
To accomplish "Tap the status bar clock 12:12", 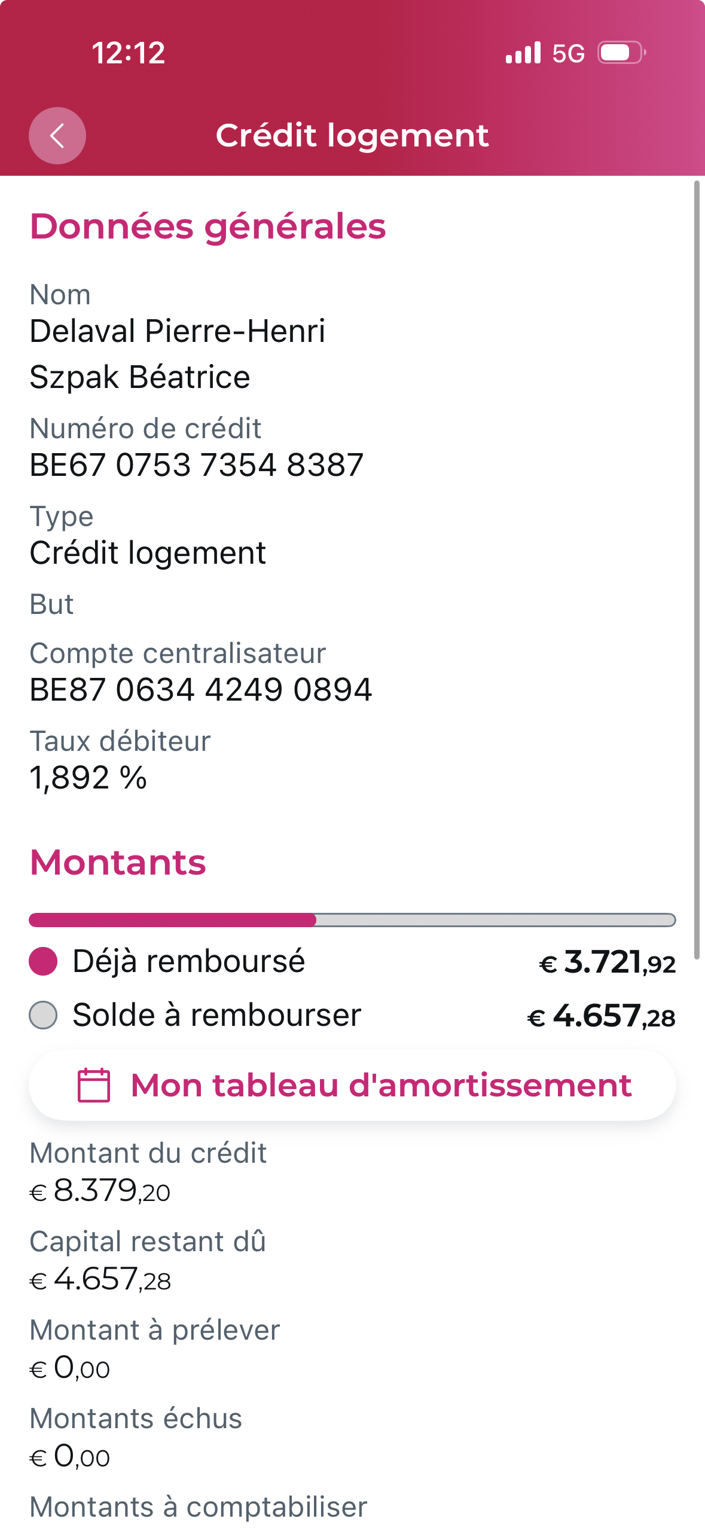I will (129, 53).
